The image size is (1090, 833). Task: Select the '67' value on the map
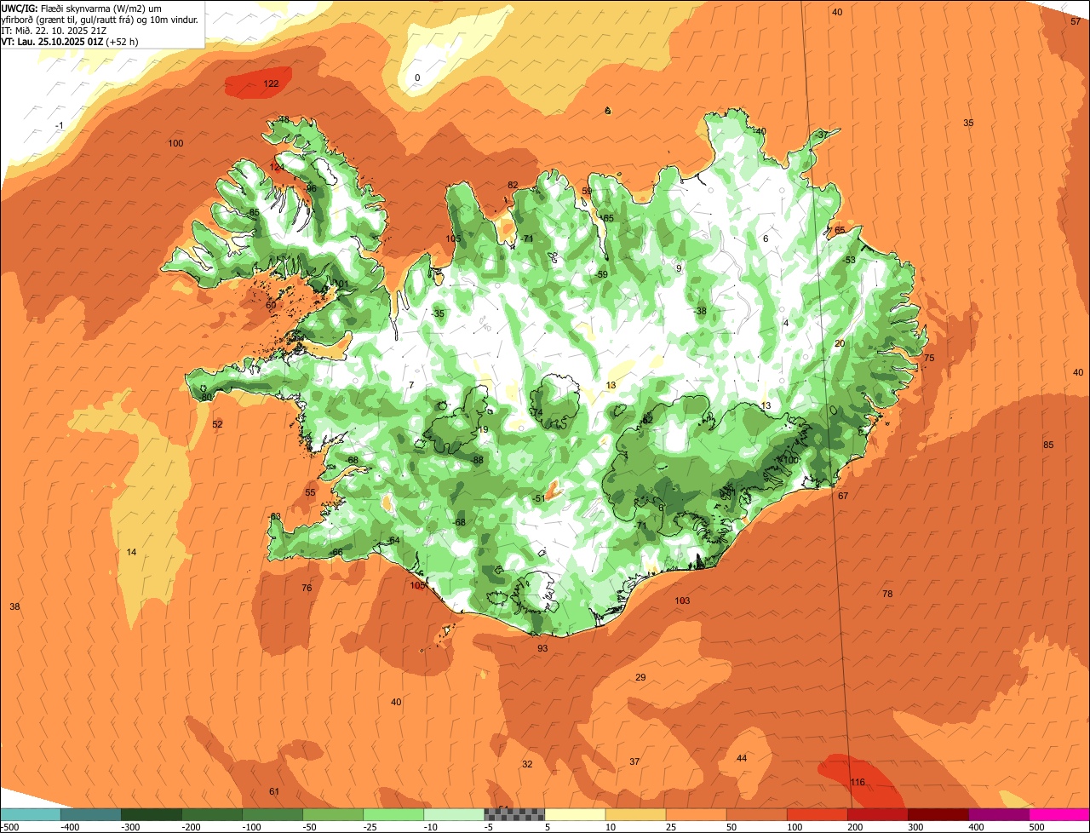pyautogui.click(x=843, y=496)
